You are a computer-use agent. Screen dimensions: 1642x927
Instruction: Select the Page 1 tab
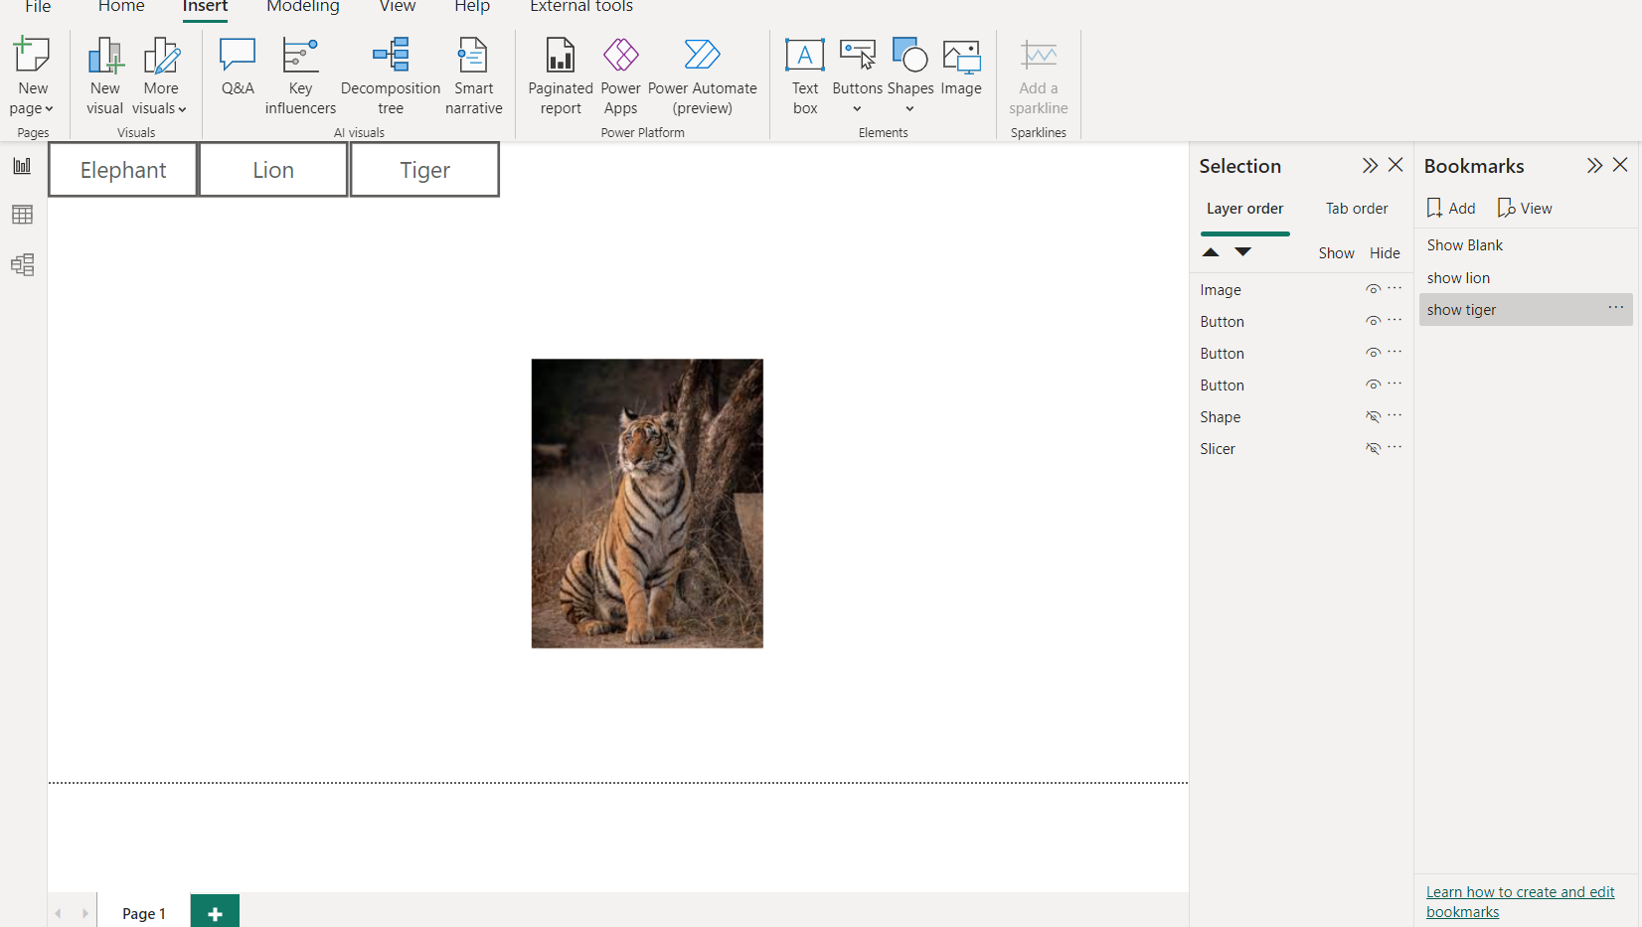144,913
